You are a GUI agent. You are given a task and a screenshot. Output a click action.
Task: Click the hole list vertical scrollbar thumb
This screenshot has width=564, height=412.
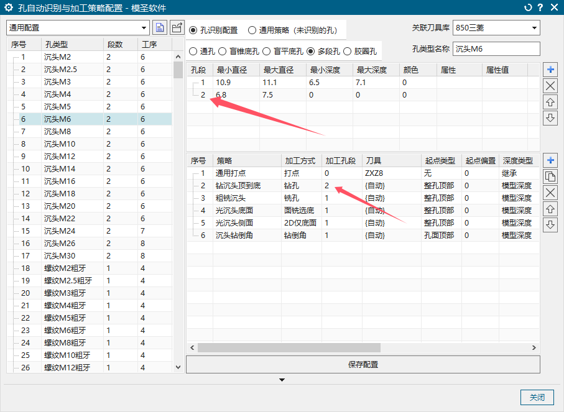tap(178, 70)
